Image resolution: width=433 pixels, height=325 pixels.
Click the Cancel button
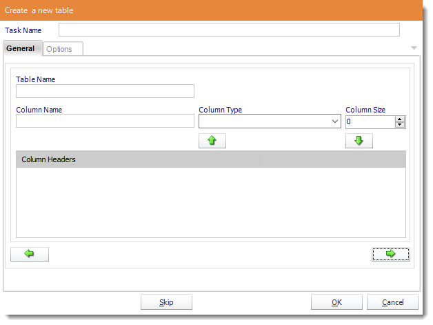click(x=392, y=302)
